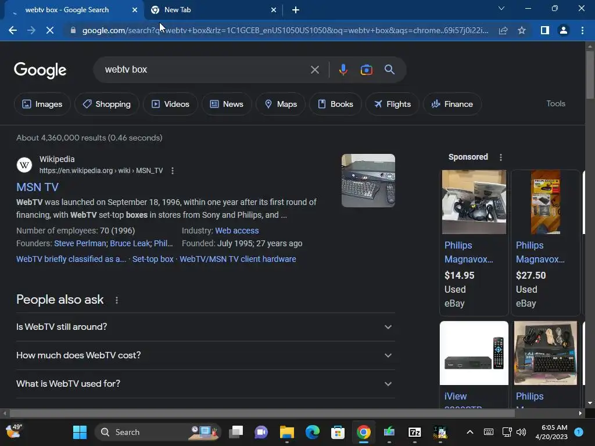Open the $14.95 product photo
Viewport: 595px width, 446px height.
[x=474, y=202]
